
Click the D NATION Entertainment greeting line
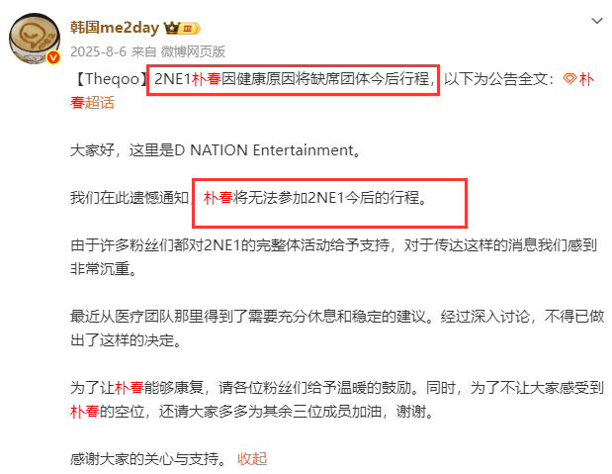[x=216, y=150]
